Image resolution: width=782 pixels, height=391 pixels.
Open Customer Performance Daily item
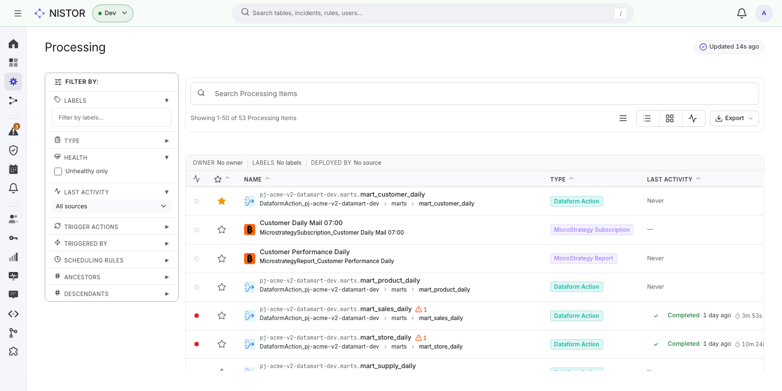304,252
